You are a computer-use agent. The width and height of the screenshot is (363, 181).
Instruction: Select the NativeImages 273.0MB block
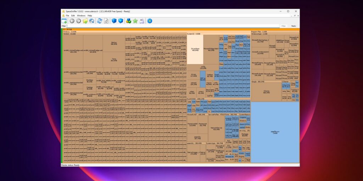[x=193, y=153]
